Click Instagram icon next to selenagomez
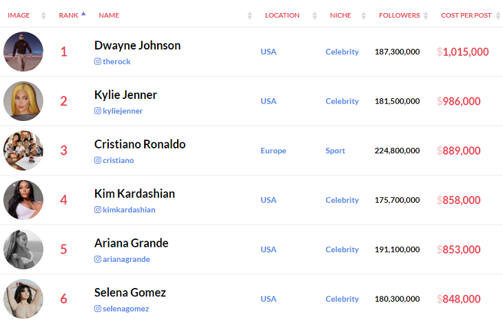 point(98,309)
